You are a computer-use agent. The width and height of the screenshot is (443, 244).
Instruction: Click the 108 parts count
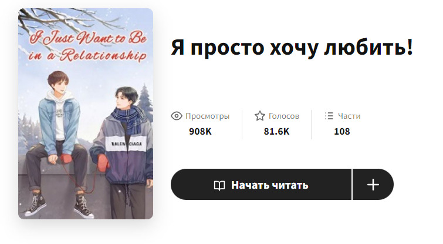click(x=342, y=132)
